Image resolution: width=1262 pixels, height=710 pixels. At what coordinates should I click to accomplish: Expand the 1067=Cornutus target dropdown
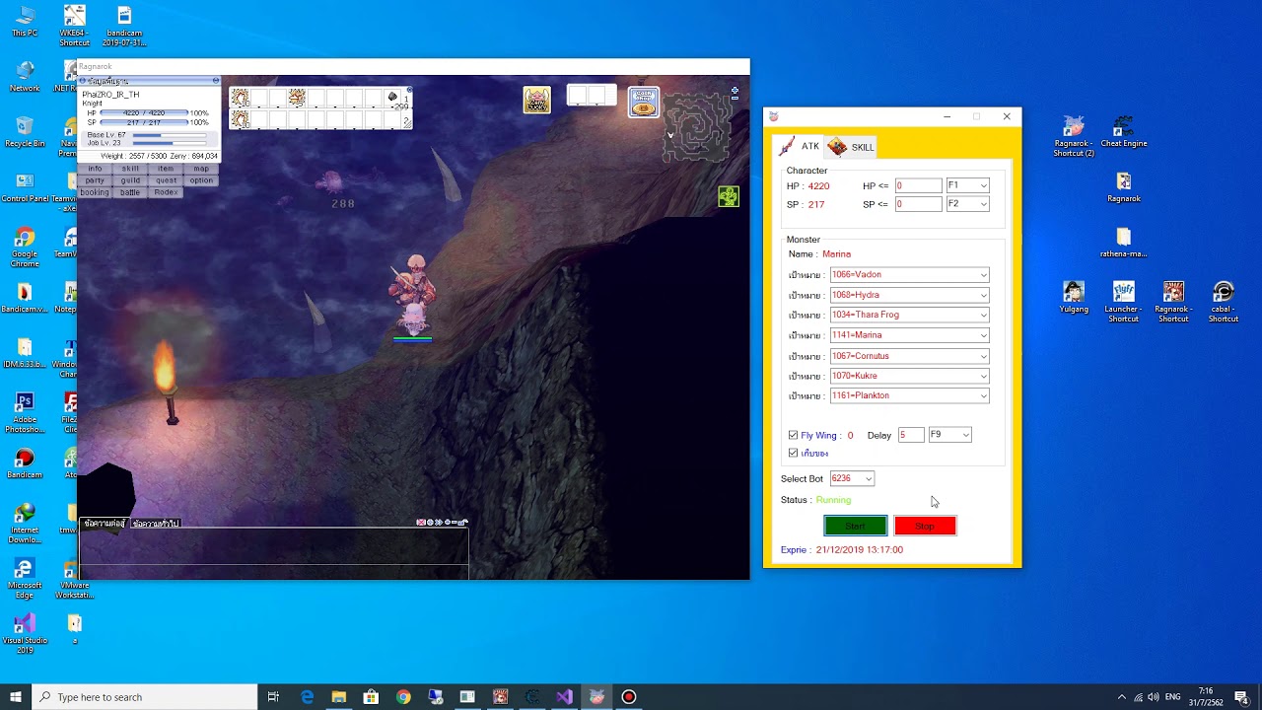(909, 356)
